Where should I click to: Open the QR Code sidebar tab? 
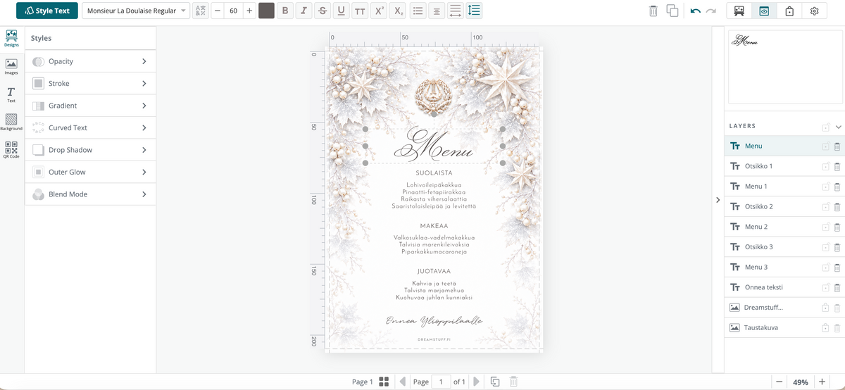(x=11, y=150)
